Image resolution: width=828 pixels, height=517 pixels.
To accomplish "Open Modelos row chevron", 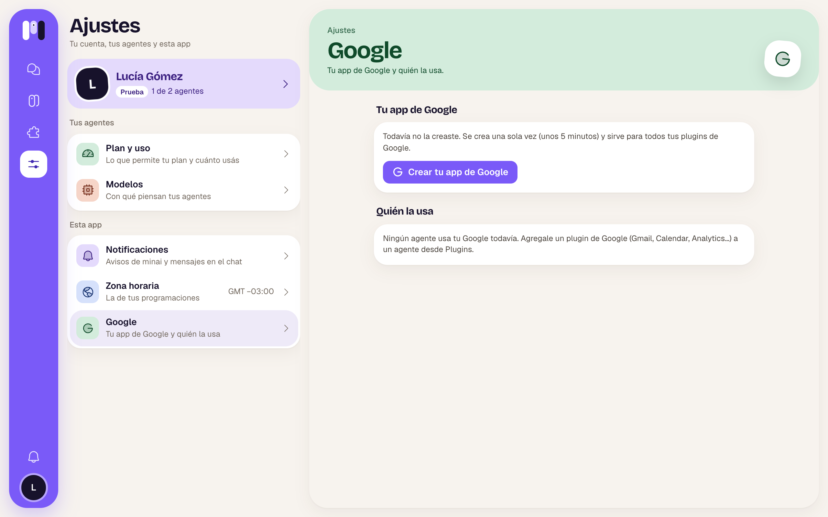I will click(x=286, y=190).
